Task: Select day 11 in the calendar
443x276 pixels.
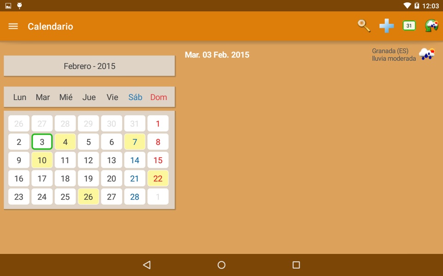Action: 65,160
